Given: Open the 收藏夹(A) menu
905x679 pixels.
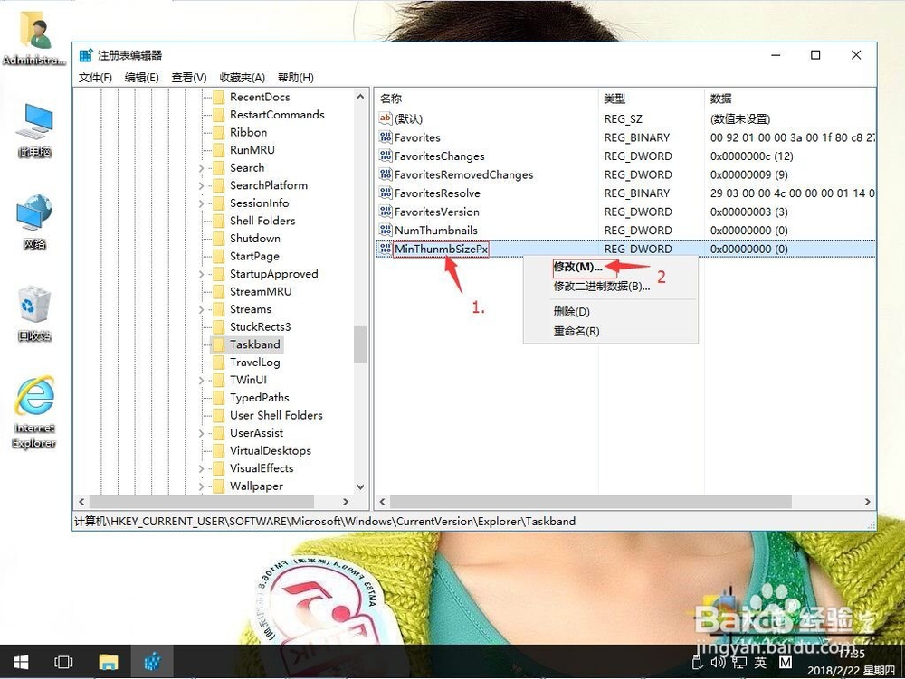Looking at the screenshot, I should point(242,77).
